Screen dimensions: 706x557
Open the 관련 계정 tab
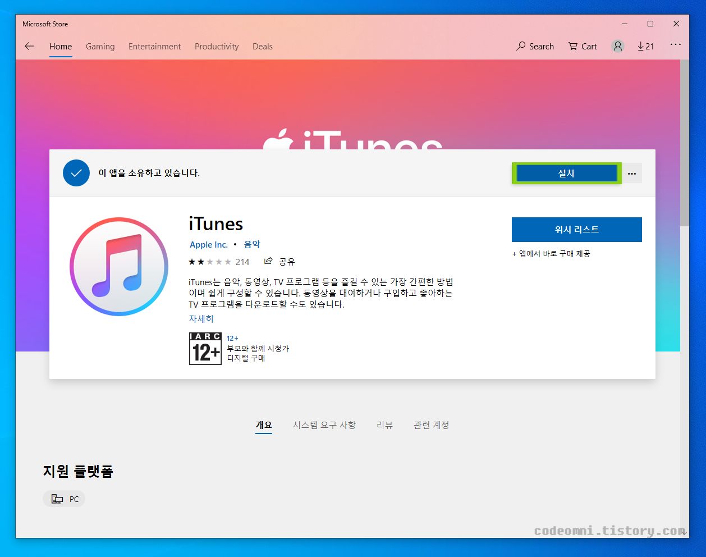coord(431,425)
